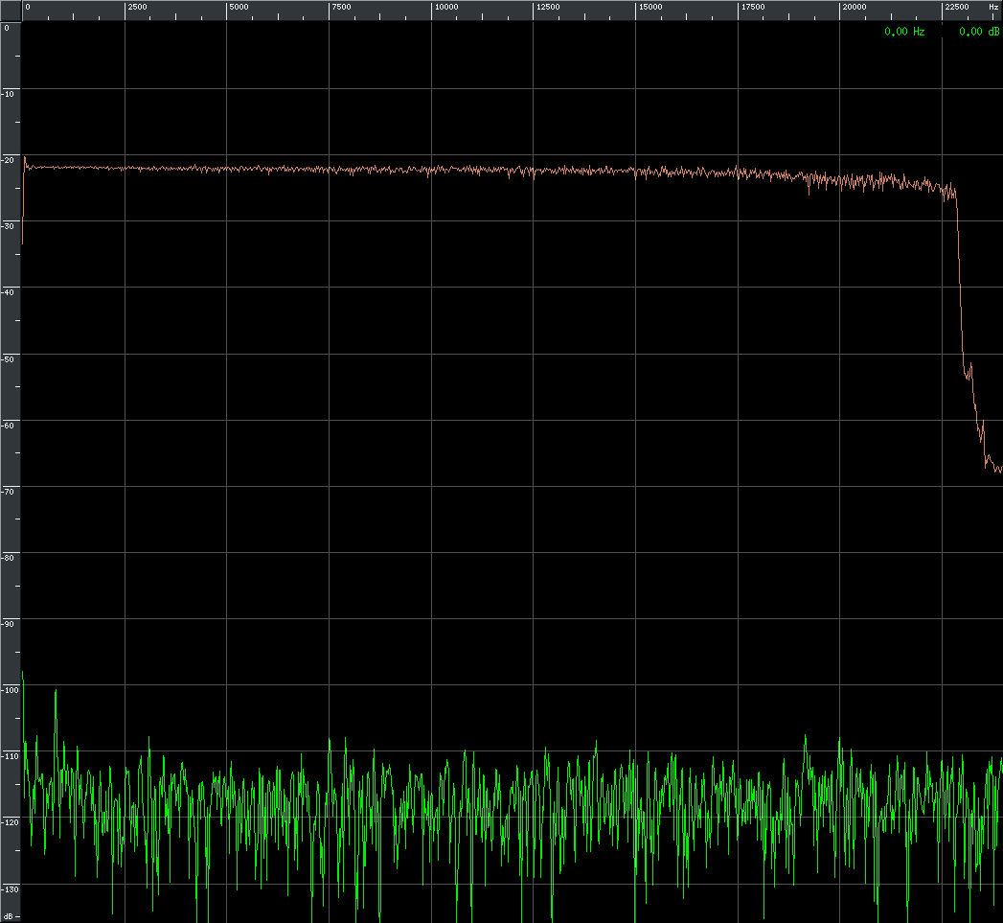Screen dimensions: 1003x923
Task: Click the -20 label on dB scale
Action: [8, 160]
